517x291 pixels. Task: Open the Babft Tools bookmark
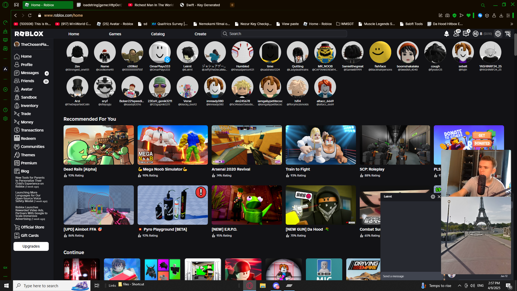click(411, 24)
